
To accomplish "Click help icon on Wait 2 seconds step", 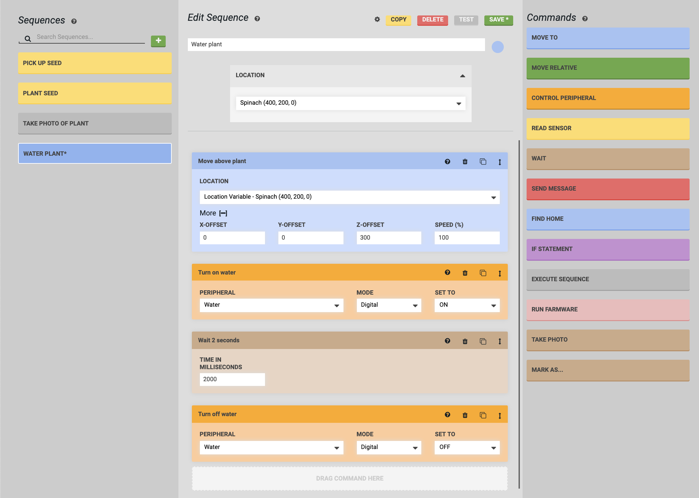I will tap(447, 341).
